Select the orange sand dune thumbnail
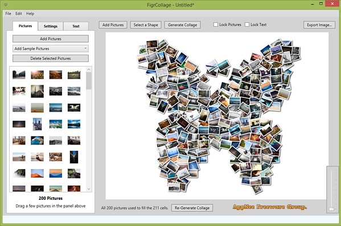The image size is (341, 226). (37, 174)
